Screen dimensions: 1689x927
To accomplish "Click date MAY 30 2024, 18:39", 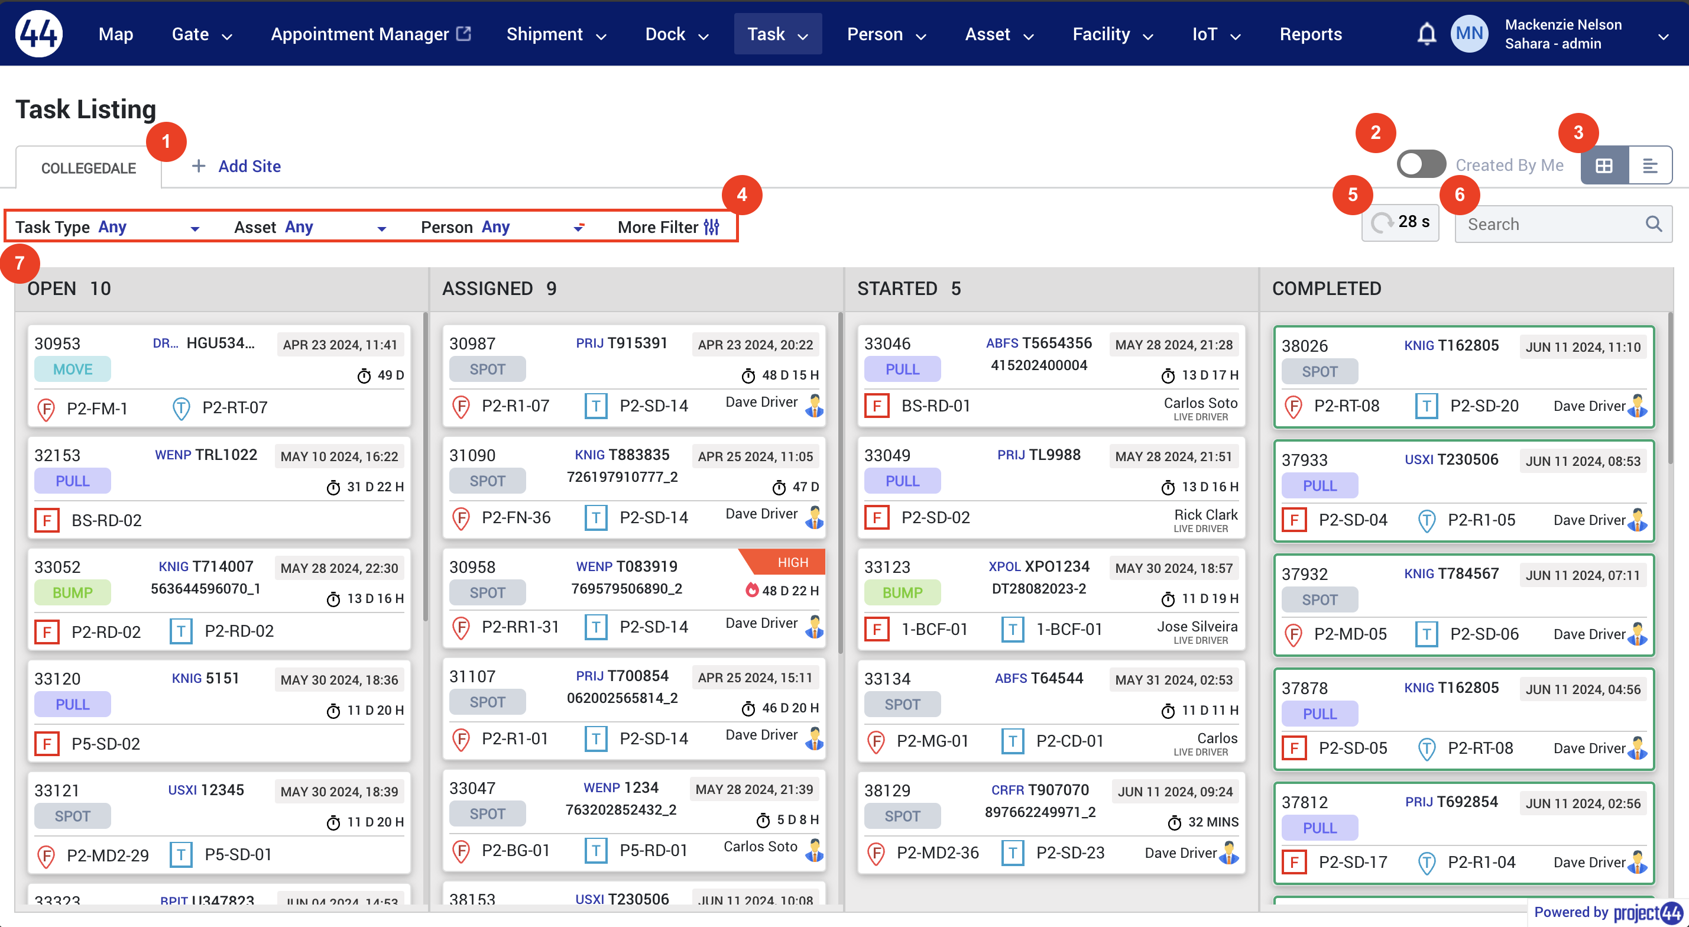I will [x=339, y=791].
